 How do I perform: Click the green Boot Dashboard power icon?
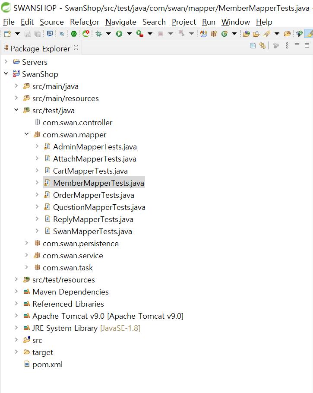coord(74,34)
